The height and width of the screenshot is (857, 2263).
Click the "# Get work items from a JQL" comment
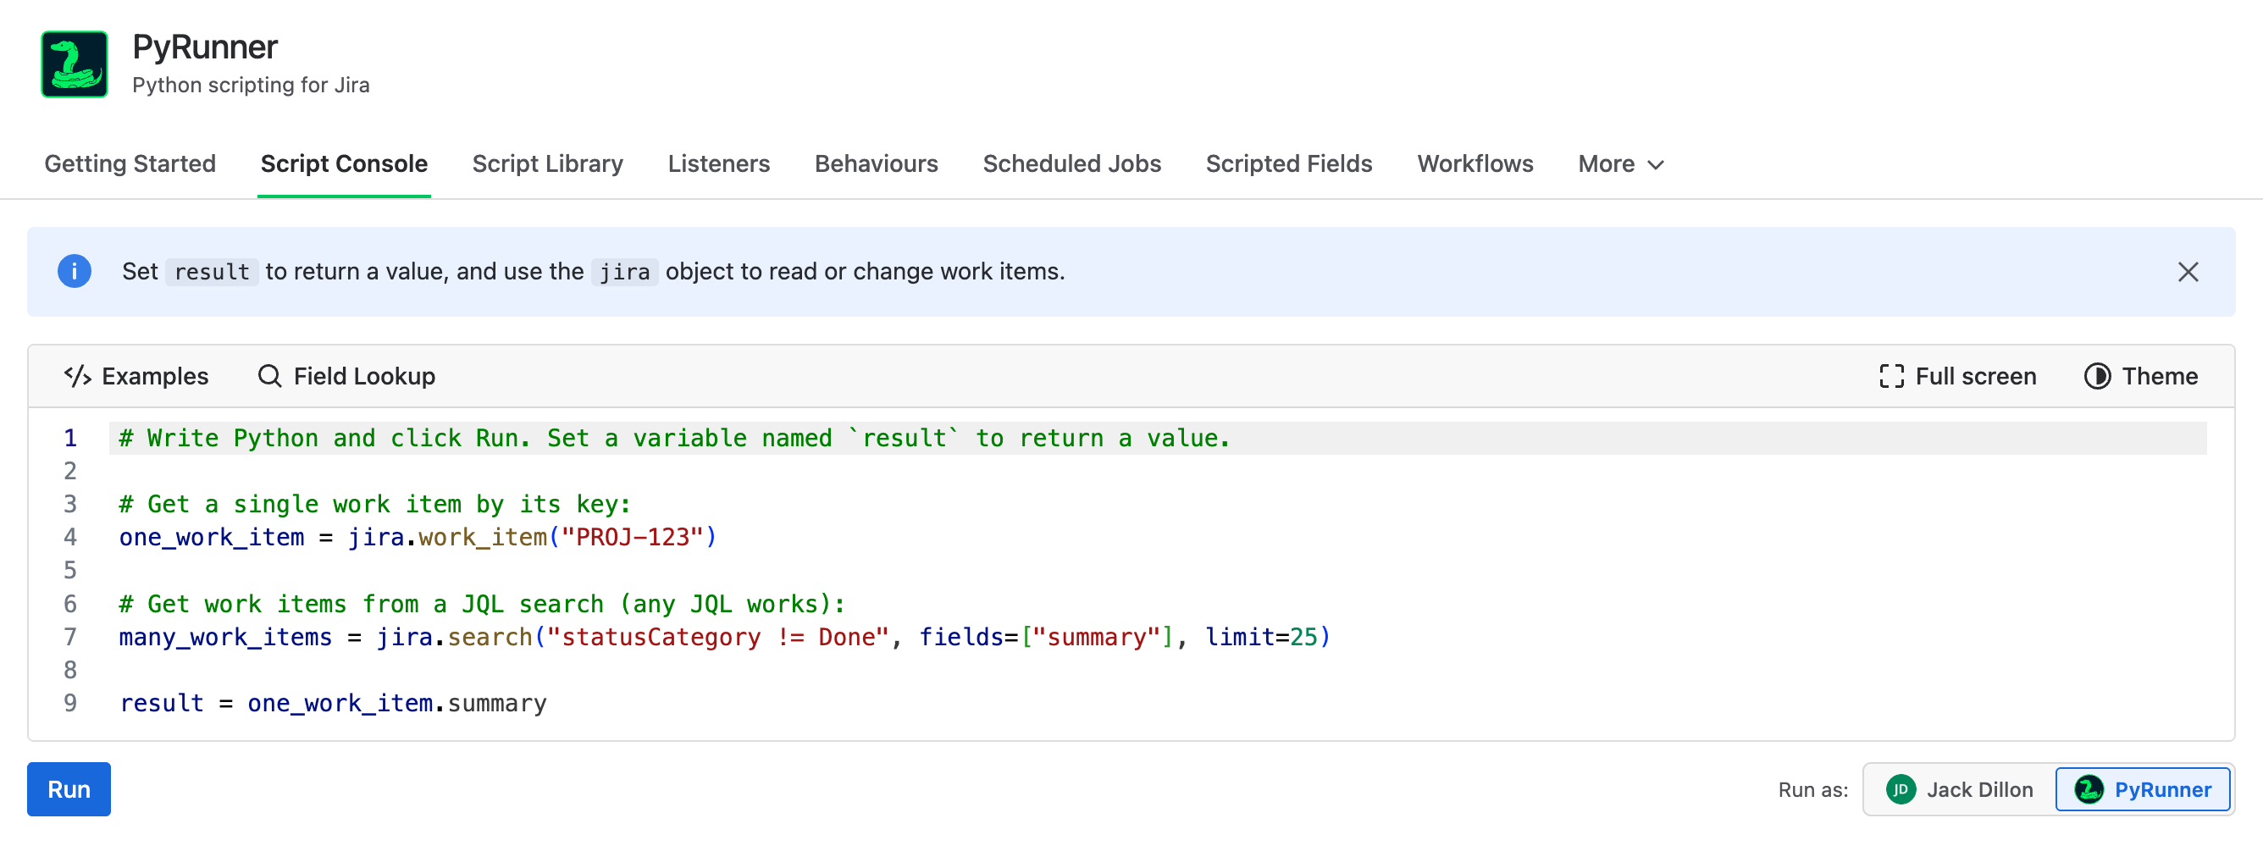(482, 604)
